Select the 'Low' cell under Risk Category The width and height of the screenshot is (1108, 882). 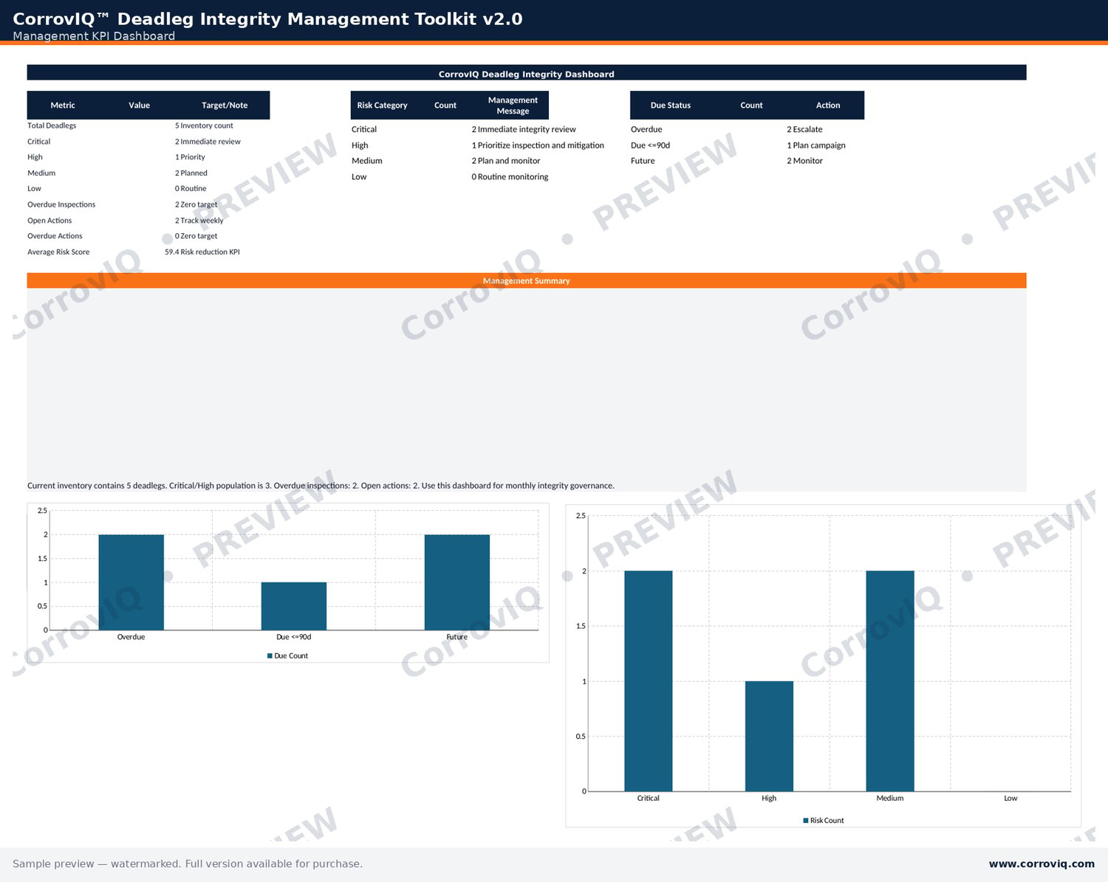[x=359, y=177]
